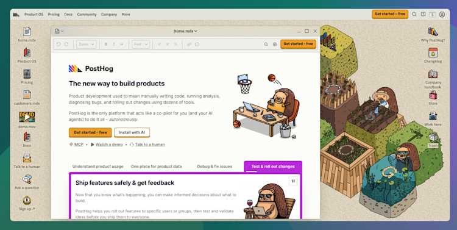
Task: Click the search icon in editor toolbar
Action: [266, 45]
